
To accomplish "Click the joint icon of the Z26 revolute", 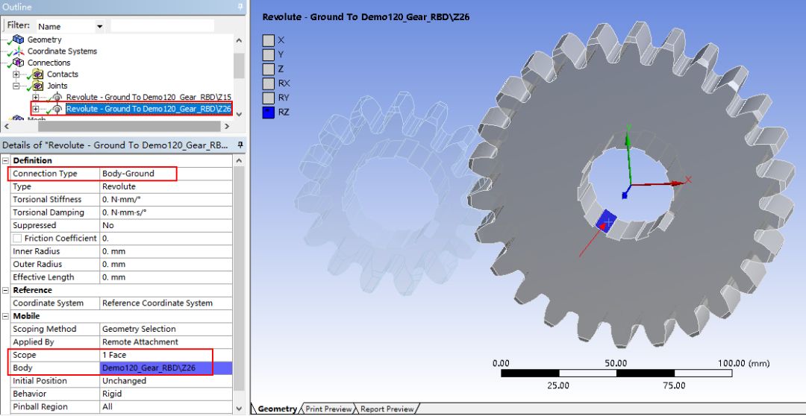I will point(57,109).
